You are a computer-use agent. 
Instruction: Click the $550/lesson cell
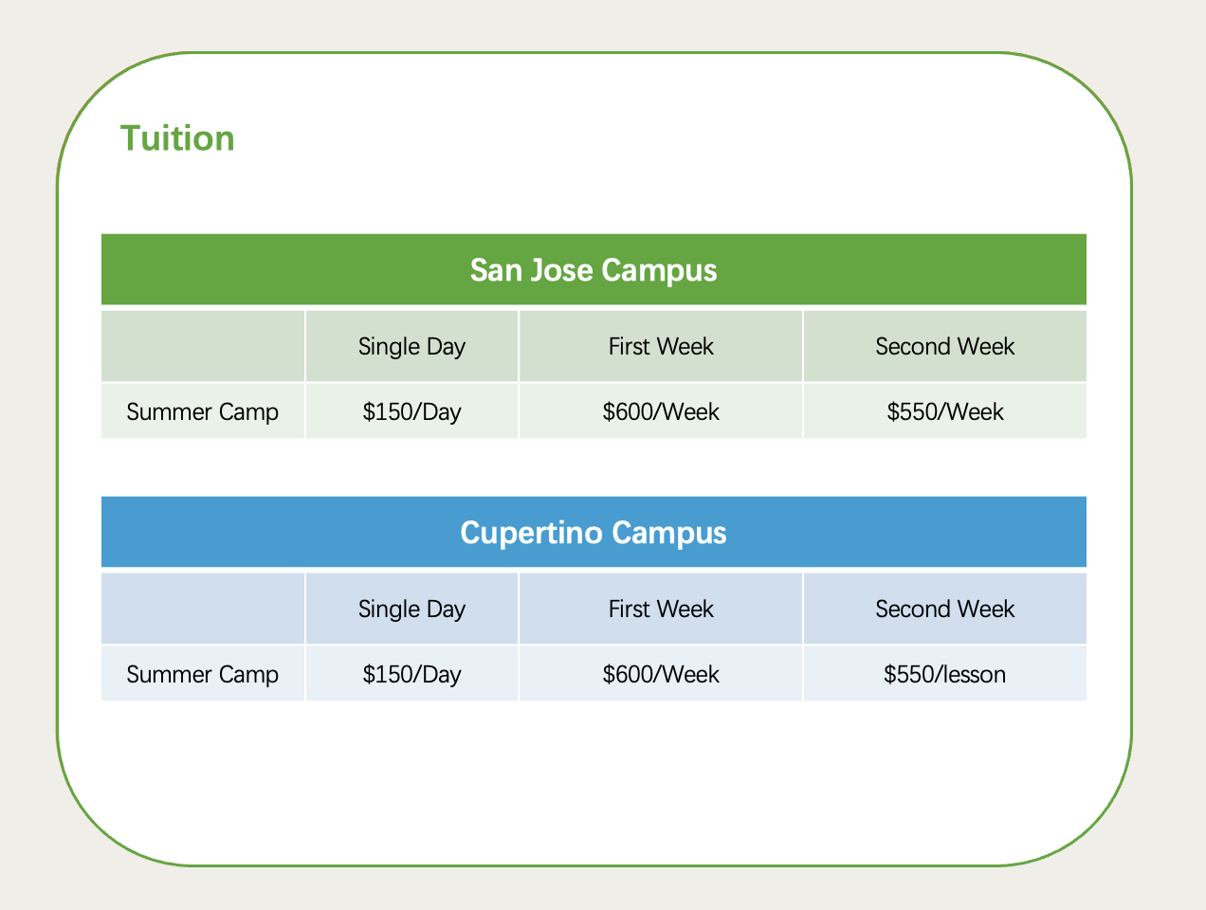945,674
